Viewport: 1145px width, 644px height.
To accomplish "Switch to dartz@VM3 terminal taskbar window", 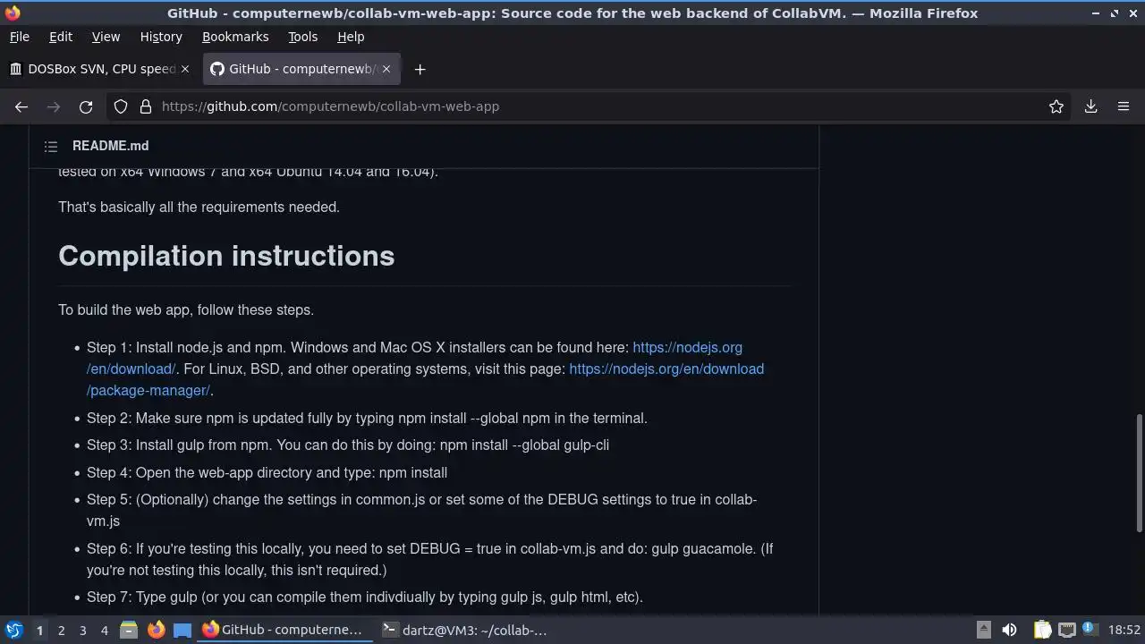I will pos(464,631).
